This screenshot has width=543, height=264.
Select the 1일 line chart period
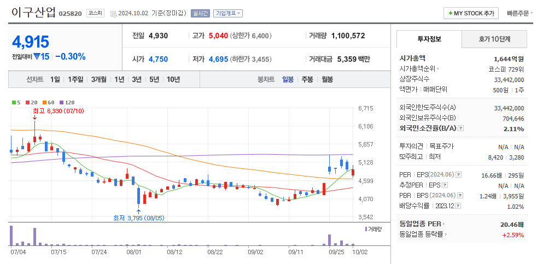[x=55, y=80]
